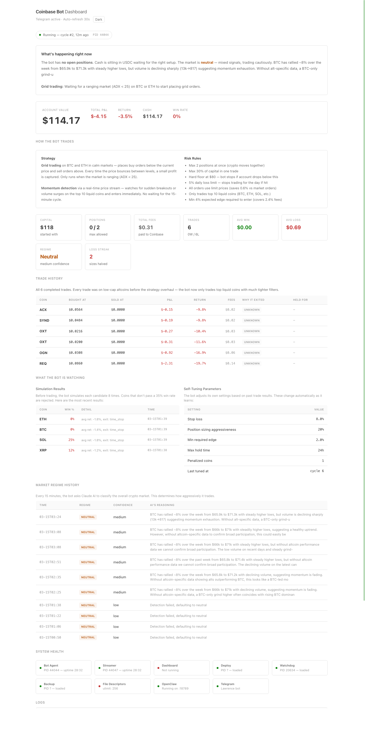Click Position sizing aggressiveness setting row

pos(256,429)
